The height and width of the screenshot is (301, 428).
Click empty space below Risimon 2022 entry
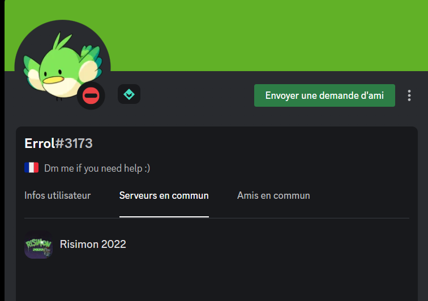217,282
